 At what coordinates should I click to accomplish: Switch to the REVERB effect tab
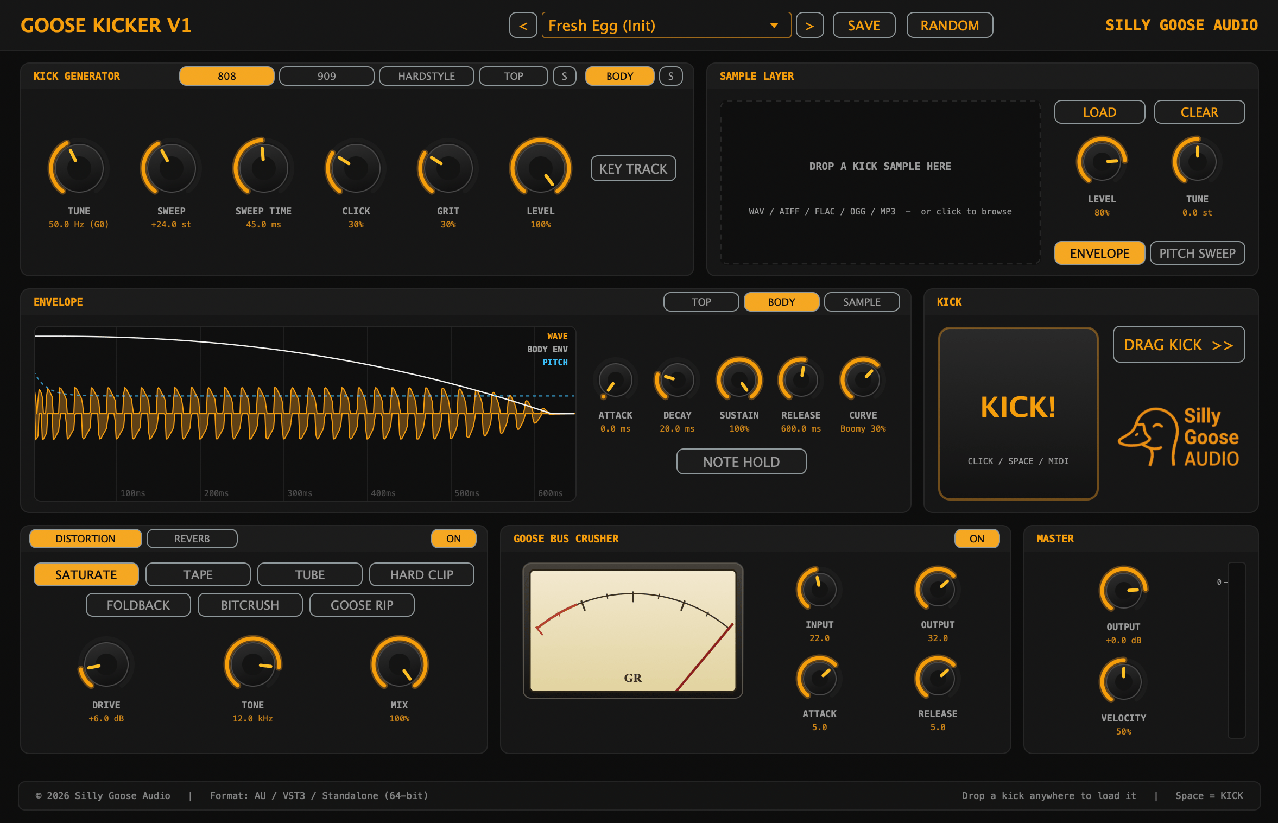192,539
